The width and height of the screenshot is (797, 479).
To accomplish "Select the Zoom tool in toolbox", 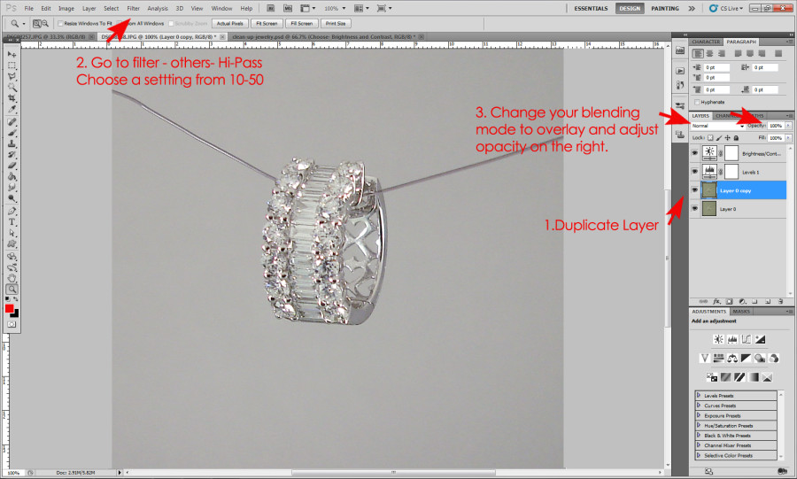I will [12, 289].
